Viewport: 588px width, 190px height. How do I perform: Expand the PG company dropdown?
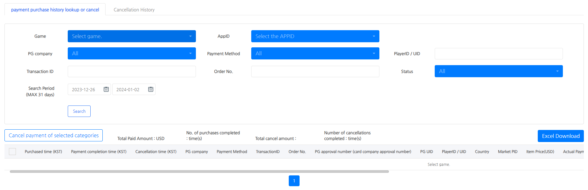[132, 53]
